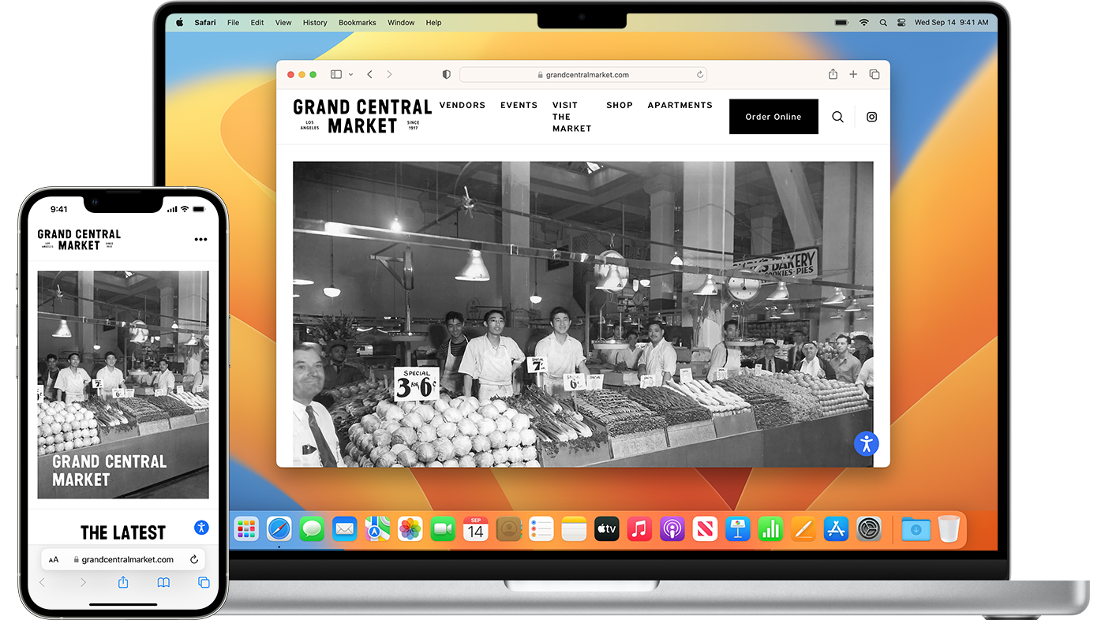This screenshot has height=631, width=1105.
Task: Open tab overview in the Mac Safari toolbar
Action: point(875,74)
